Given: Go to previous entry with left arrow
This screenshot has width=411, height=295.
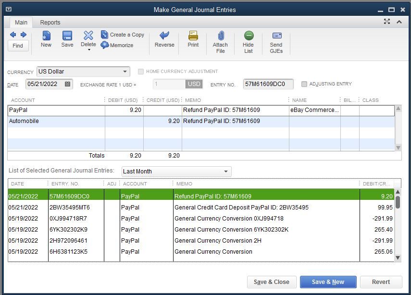Looking at the screenshot, I should [13, 35].
